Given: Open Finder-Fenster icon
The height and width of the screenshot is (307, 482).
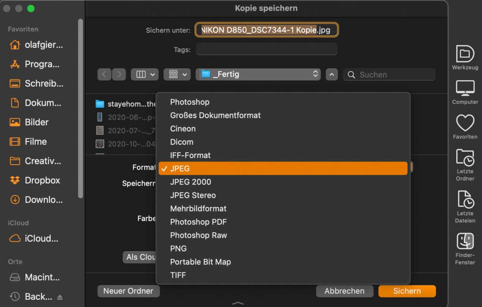Looking at the screenshot, I should [x=465, y=241].
